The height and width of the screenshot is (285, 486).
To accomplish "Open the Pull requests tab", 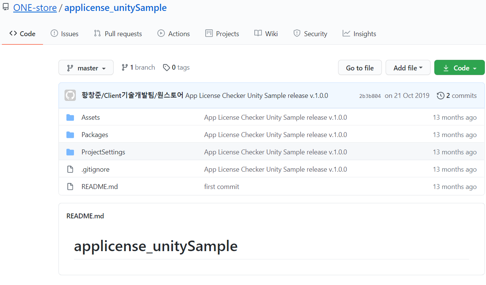I will click(x=118, y=34).
